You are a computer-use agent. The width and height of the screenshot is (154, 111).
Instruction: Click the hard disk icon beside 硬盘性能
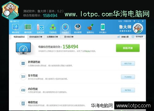click(x=23, y=103)
